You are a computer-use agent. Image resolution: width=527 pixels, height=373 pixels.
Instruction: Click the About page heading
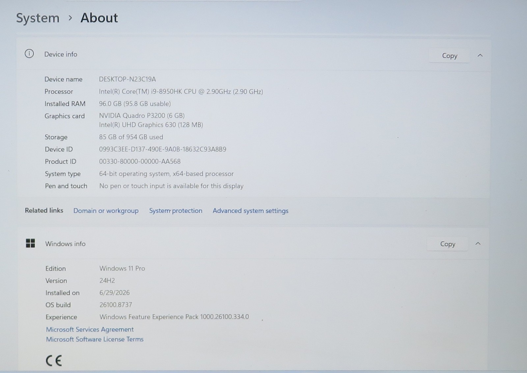(99, 18)
